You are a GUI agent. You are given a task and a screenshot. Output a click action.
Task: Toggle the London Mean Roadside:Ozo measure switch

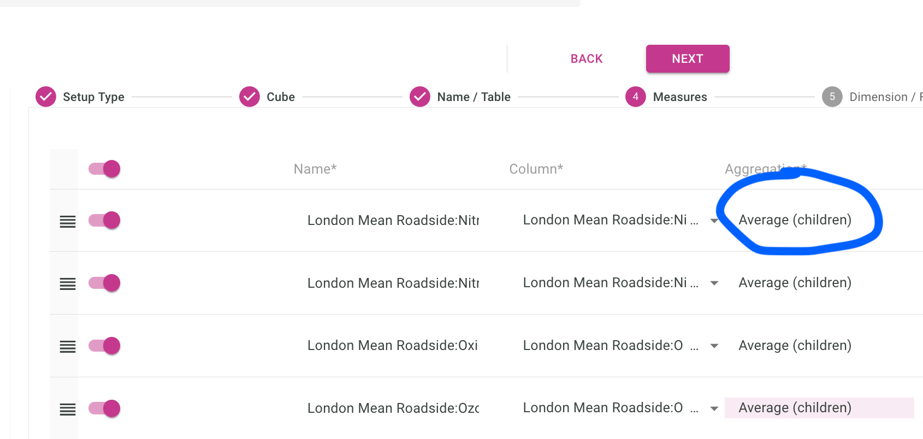click(105, 408)
